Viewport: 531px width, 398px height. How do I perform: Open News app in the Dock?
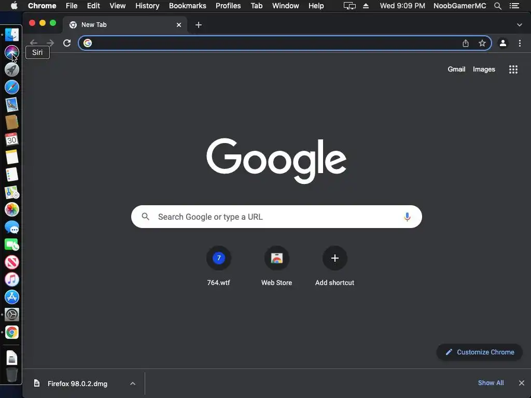12,262
